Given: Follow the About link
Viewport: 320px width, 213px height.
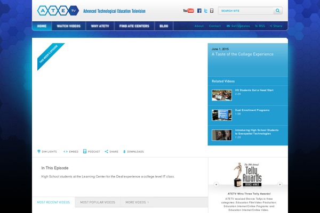Looking at the screenshot, I should click(199, 26).
